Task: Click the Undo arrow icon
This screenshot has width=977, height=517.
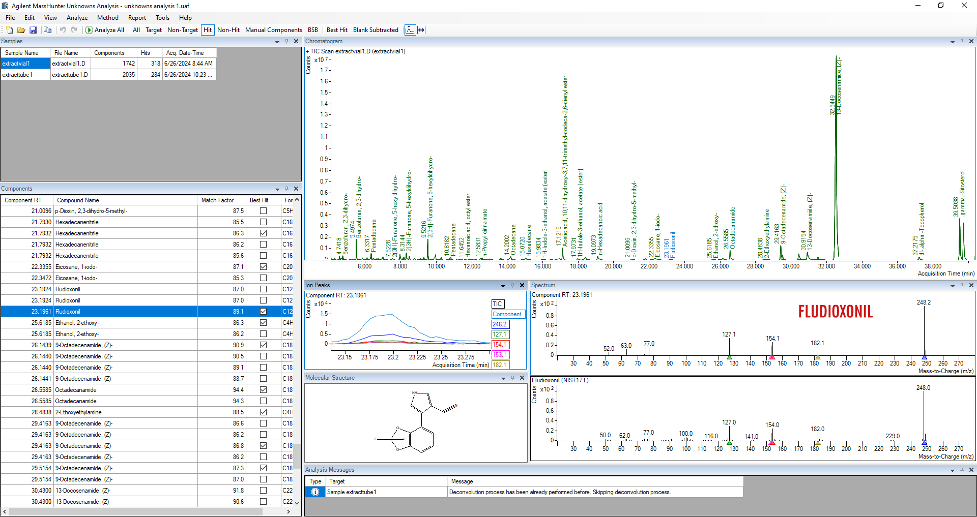Action: pyautogui.click(x=63, y=30)
